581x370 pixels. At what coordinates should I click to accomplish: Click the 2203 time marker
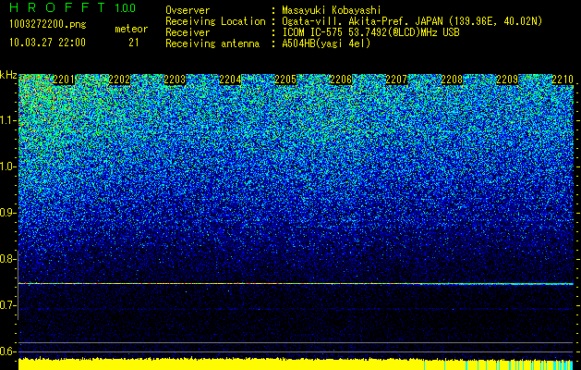tap(175, 80)
